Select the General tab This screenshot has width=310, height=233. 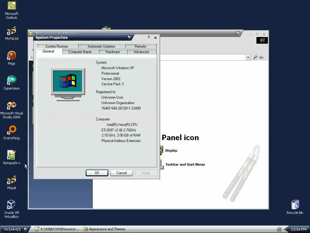(x=48, y=51)
